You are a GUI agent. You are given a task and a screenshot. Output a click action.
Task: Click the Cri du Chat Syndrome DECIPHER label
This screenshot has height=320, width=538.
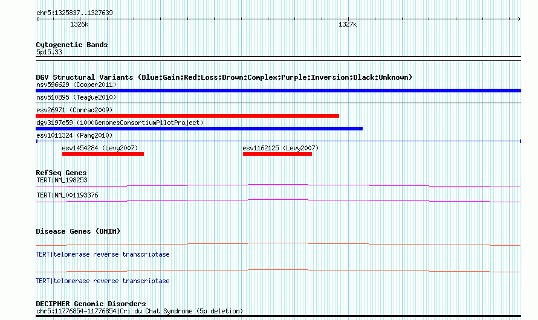click(x=140, y=311)
